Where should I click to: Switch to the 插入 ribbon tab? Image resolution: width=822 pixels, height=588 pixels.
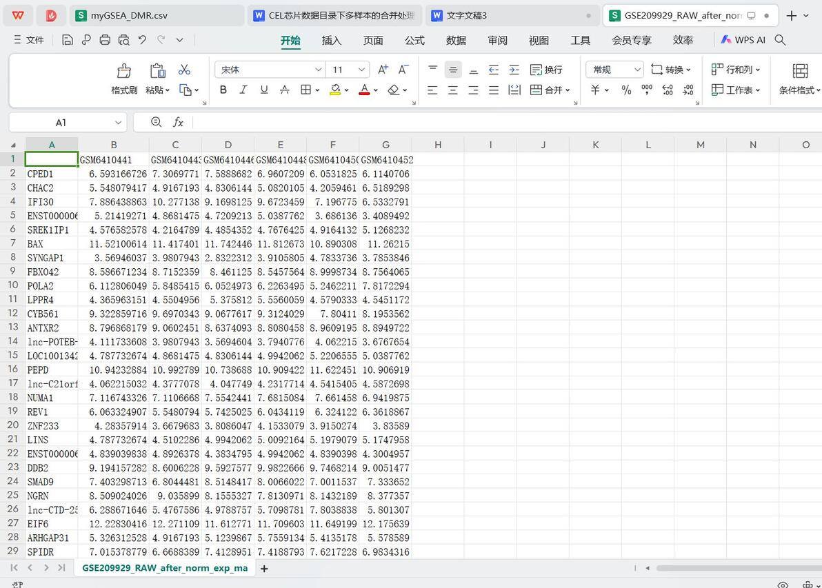click(331, 41)
